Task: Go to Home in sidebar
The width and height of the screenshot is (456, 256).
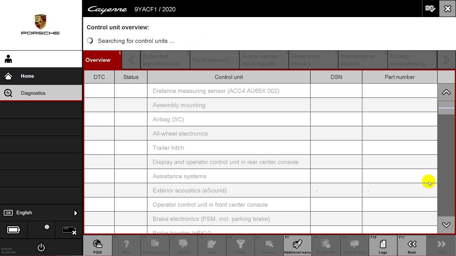Action: 41,76
